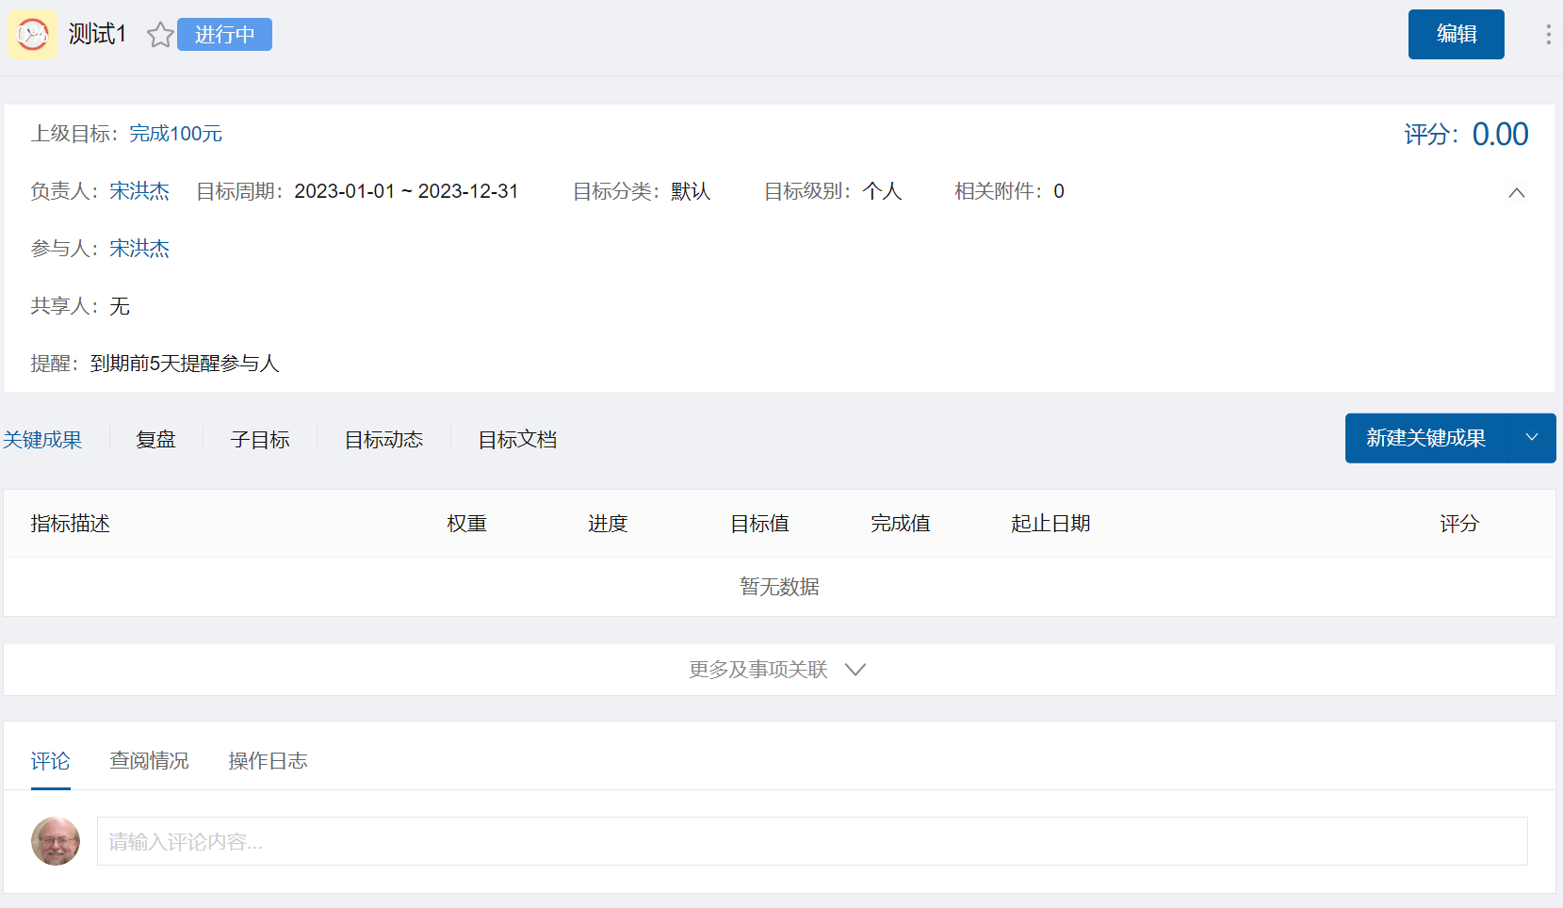Click the 进行中 status badge
Screen dimensions: 1563x908
[x=224, y=35]
